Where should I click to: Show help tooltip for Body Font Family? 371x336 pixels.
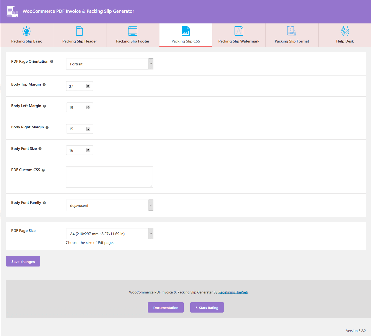(x=44, y=203)
